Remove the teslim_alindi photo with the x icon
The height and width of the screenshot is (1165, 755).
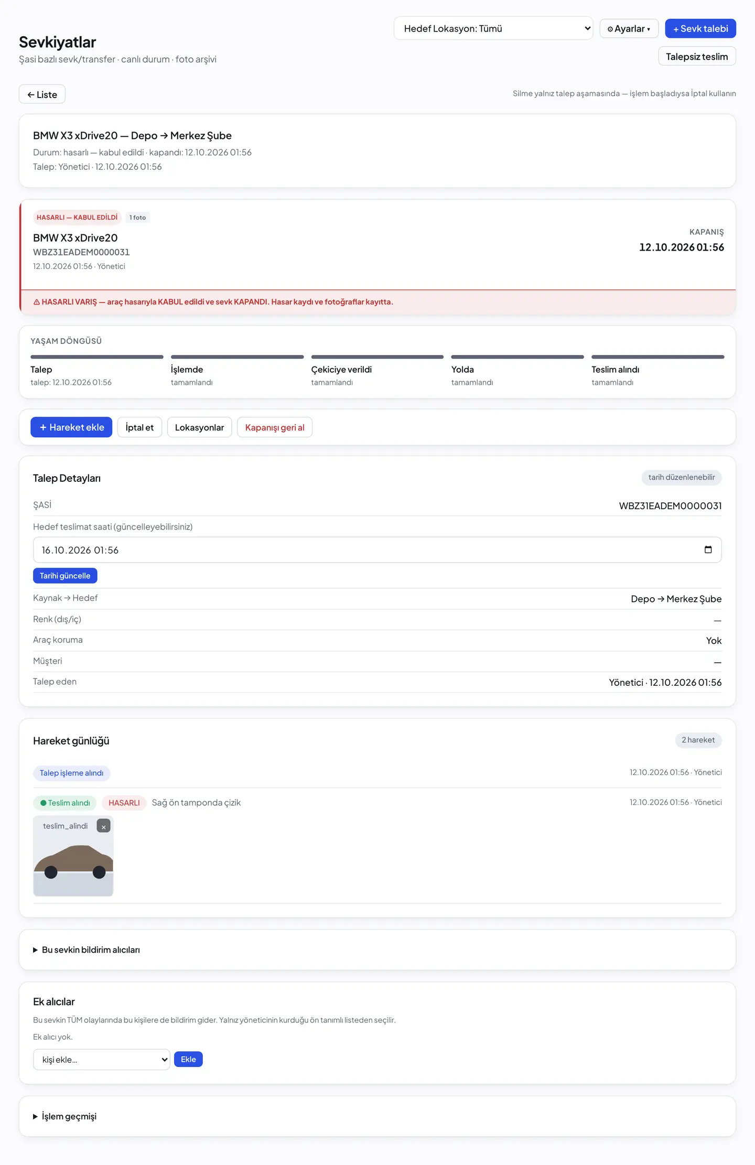click(x=103, y=826)
